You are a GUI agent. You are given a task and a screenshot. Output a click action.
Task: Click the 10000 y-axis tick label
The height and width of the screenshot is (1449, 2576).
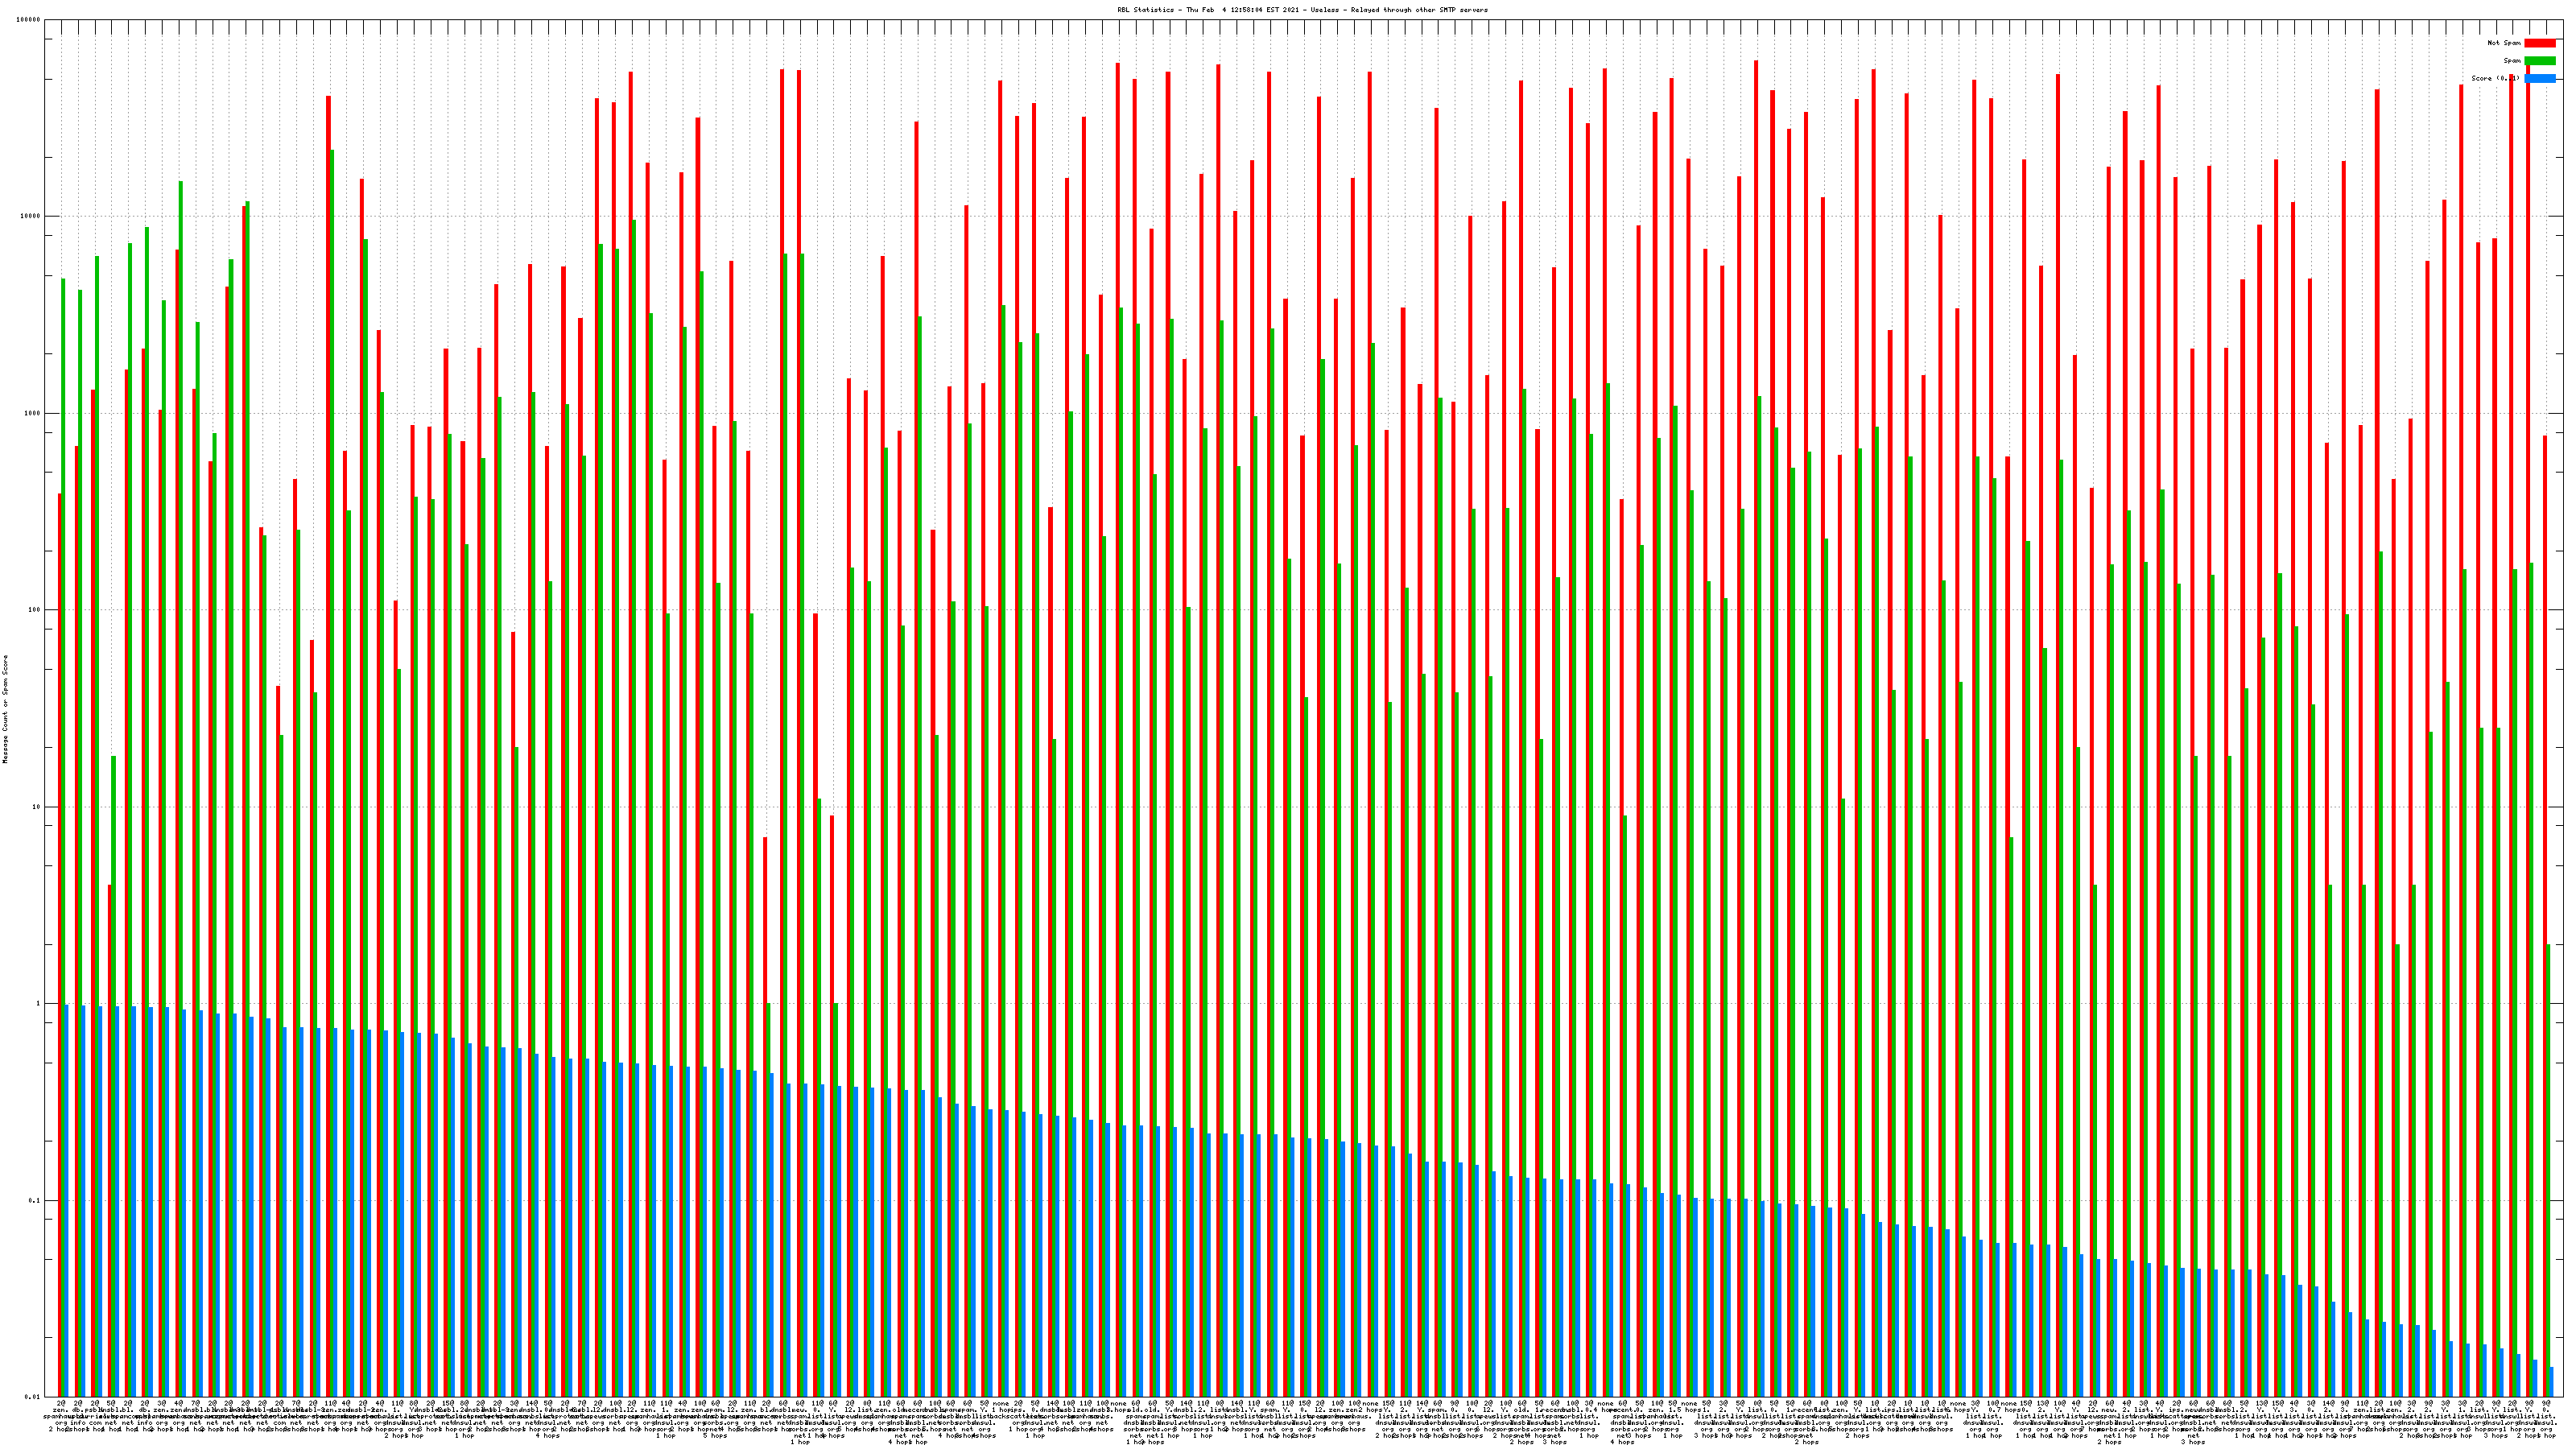tap(31, 216)
